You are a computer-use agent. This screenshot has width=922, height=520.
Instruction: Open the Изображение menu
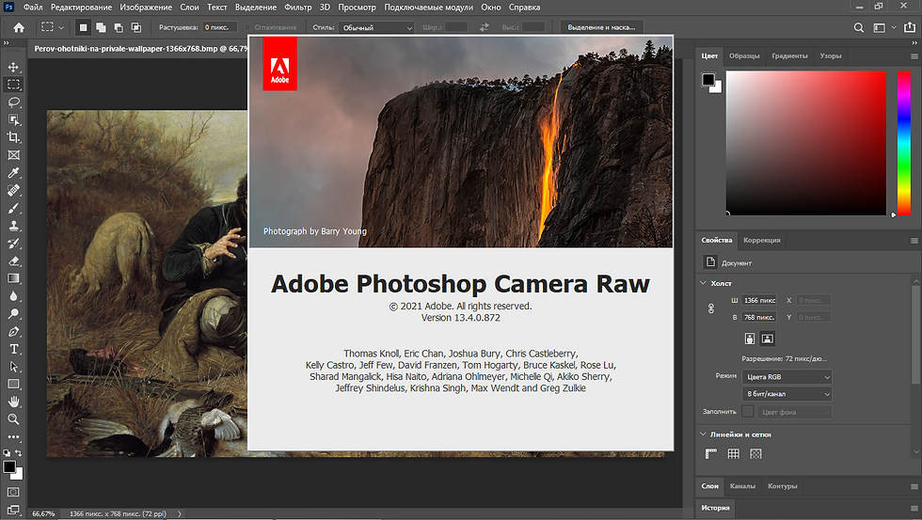146,7
